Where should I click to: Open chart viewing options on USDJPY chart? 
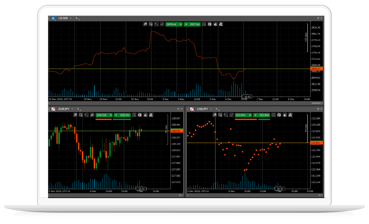pyautogui.click(x=220, y=115)
